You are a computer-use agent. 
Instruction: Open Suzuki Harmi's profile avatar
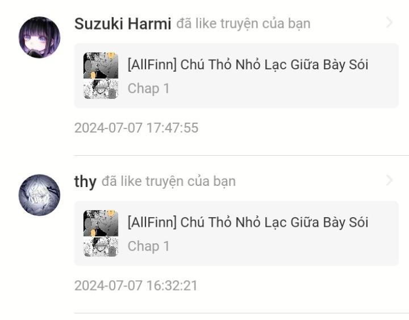point(39,38)
